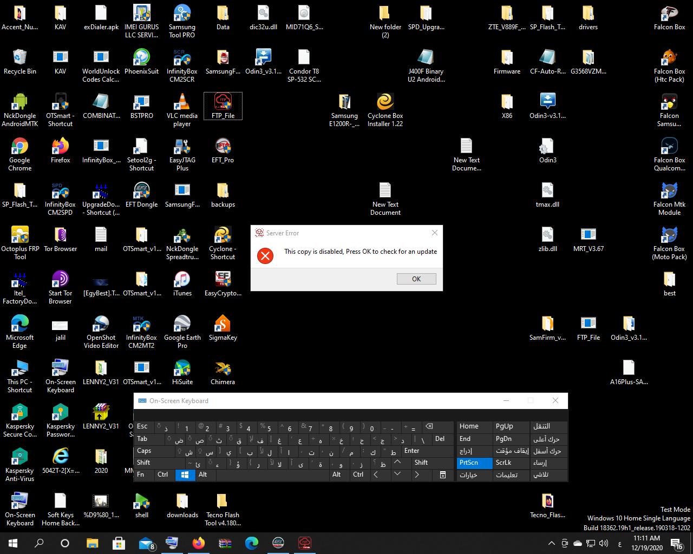Open the HiSuite desktop shortcut

(x=182, y=373)
